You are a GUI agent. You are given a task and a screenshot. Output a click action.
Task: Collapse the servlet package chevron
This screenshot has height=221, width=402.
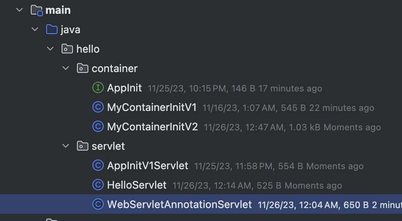point(66,146)
